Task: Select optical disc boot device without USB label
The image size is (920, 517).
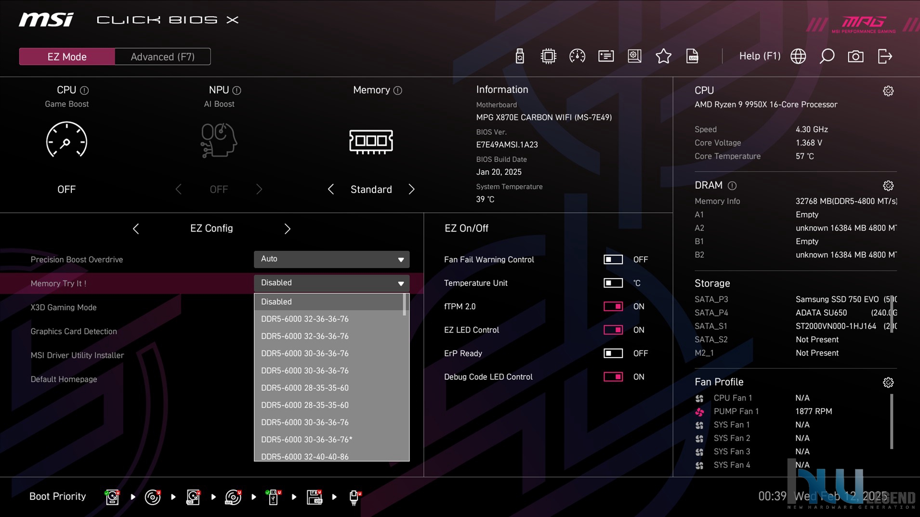Action: 153,497
